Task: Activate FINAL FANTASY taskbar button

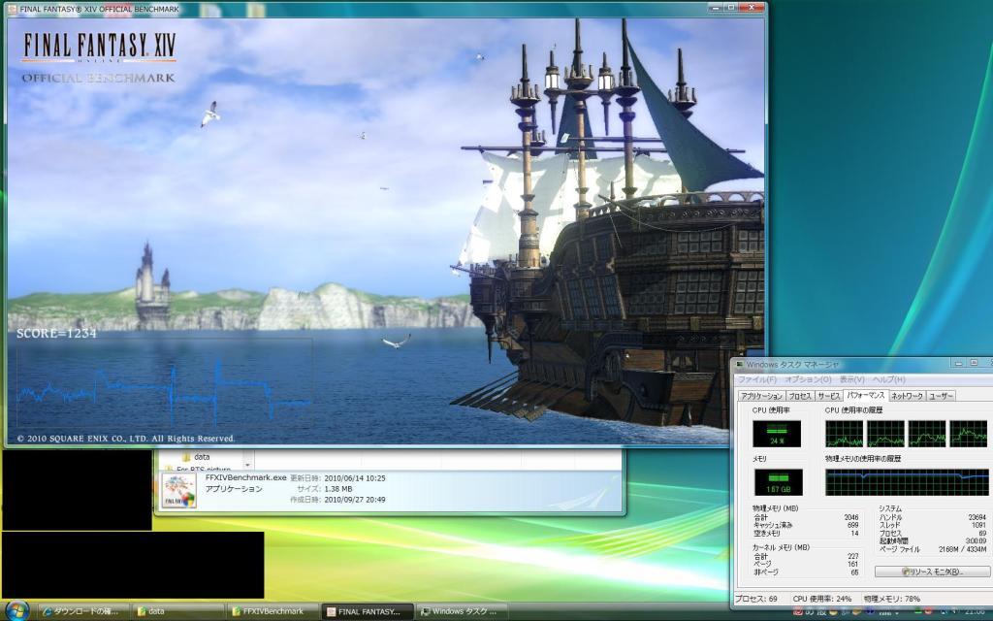Action: pyautogui.click(x=367, y=611)
